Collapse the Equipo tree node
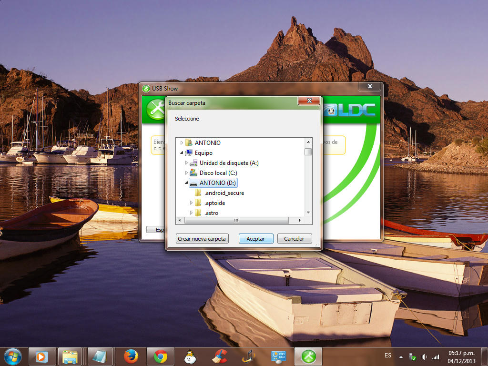Image resolution: width=488 pixels, height=366 pixels. click(x=182, y=153)
